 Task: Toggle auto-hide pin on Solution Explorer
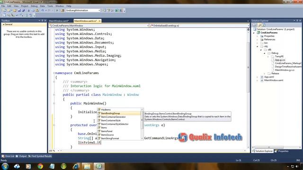pyautogui.click(x=297, y=20)
